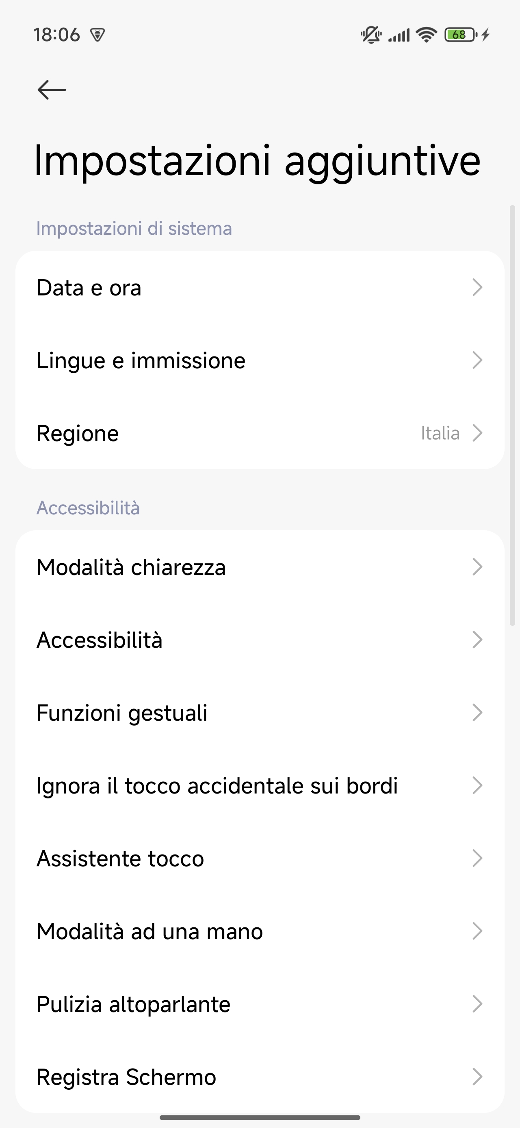The image size is (520, 1128).
Task: Tap the battery level indicator
Action: point(460,35)
